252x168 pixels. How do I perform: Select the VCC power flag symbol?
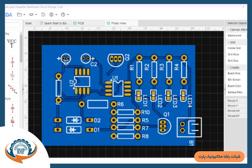click(12, 44)
